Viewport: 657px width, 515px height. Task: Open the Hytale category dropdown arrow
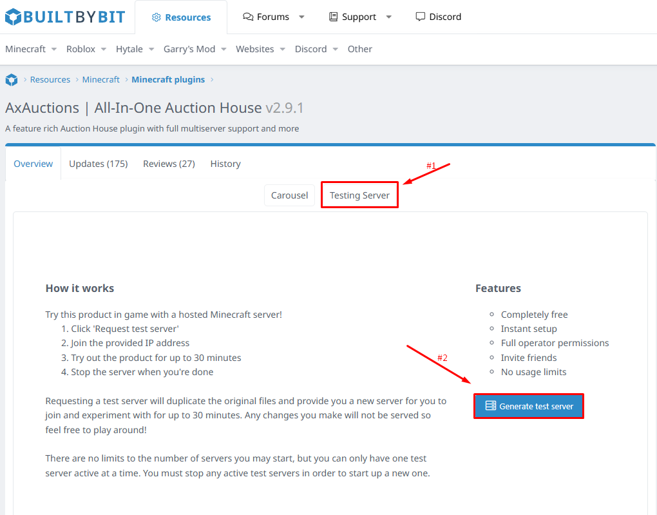click(x=151, y=49)
